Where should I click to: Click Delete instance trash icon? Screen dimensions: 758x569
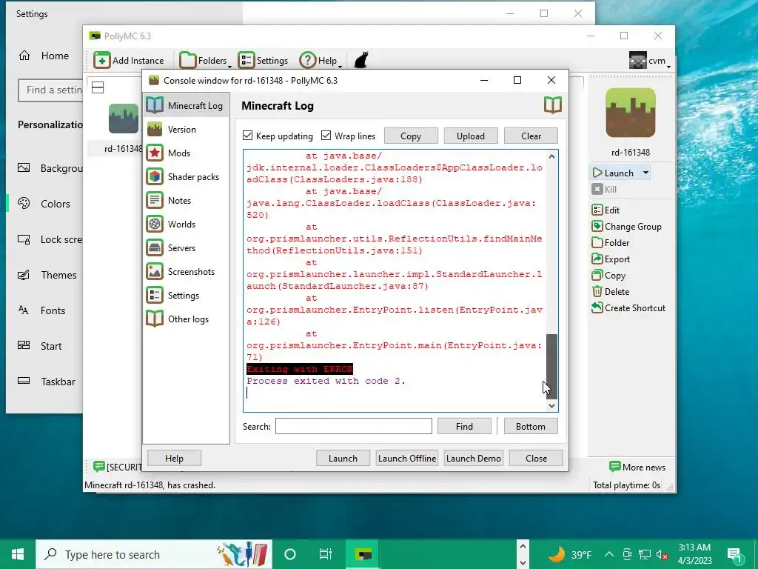point(597,291)
